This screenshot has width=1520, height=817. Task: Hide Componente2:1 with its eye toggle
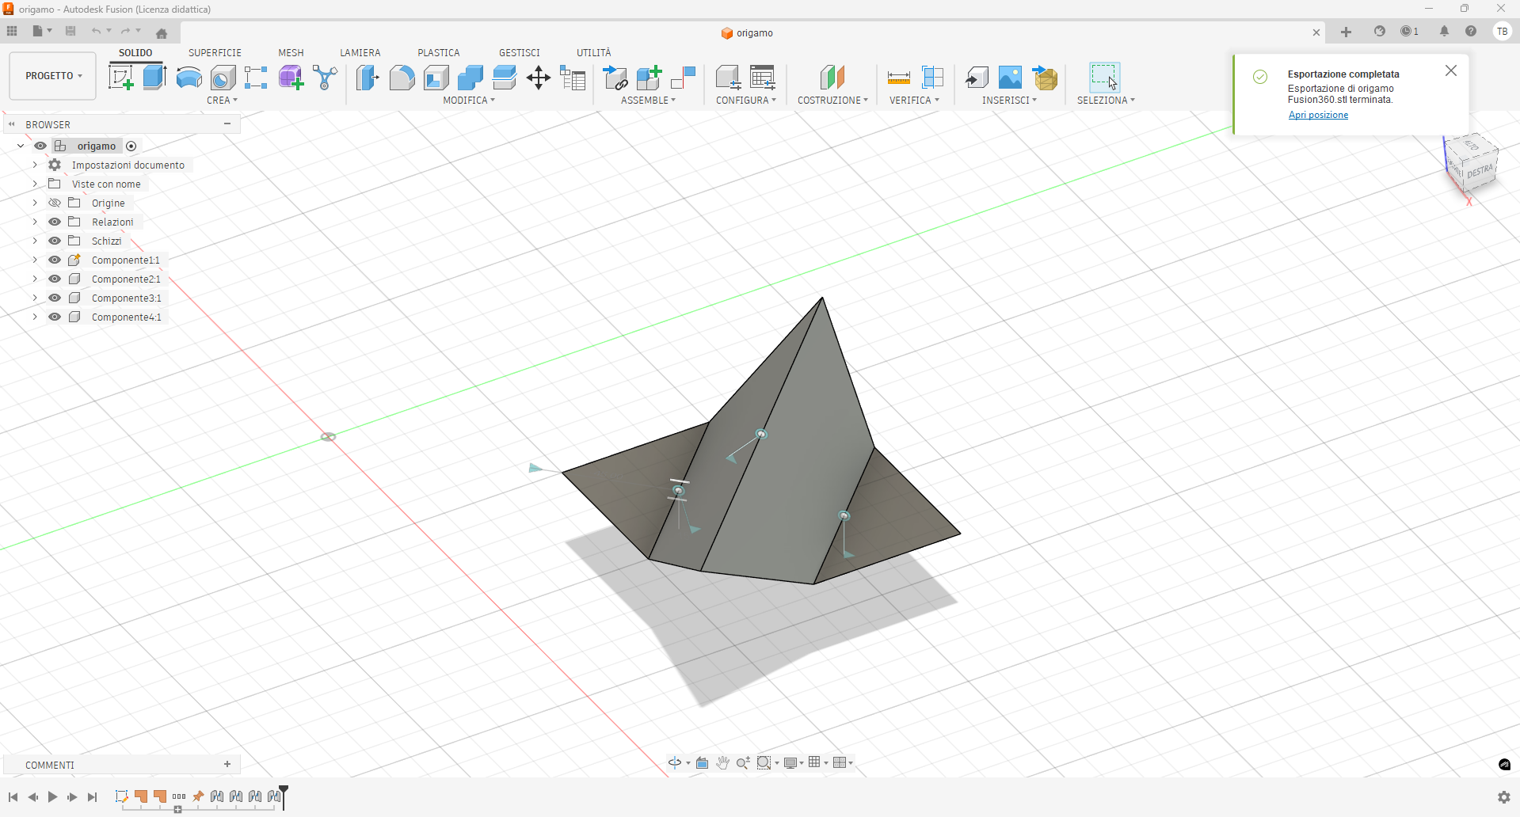(54, 279)
